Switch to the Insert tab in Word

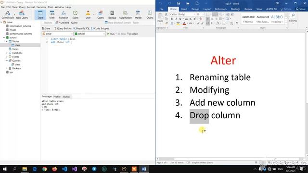tap(184, 9)
